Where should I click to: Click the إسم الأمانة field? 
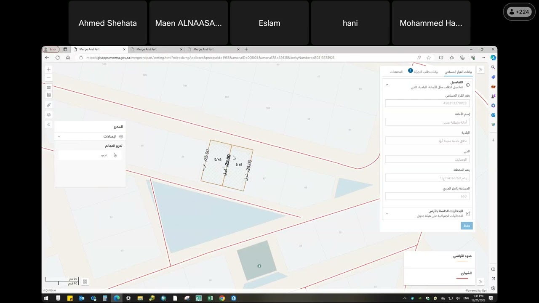(427, 122)
